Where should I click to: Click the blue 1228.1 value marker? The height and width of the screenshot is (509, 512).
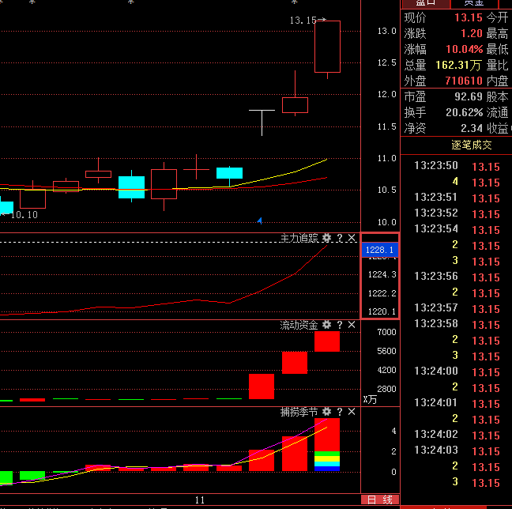[x=380, y=250]
